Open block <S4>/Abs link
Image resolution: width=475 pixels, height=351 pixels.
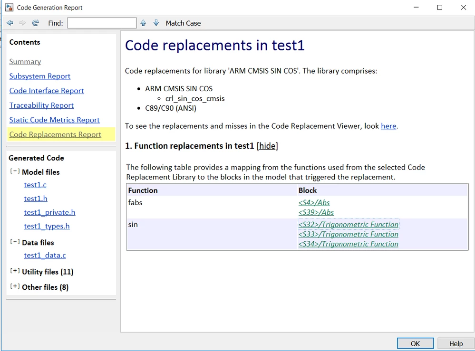[x=314, y=203]
